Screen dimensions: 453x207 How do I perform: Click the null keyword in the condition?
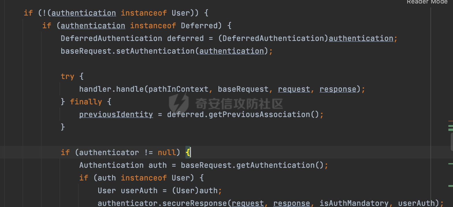[x=167, y=153]
